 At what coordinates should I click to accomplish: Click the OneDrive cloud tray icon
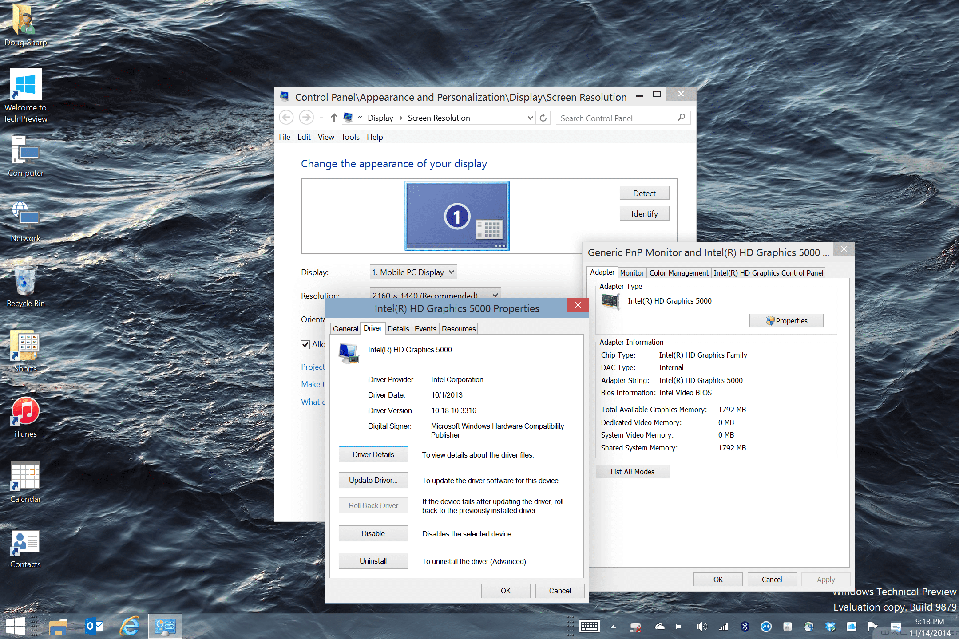click(660, 627)
